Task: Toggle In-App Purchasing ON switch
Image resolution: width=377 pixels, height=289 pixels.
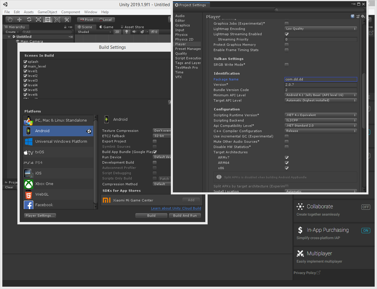Action: [x=366, y=231]
